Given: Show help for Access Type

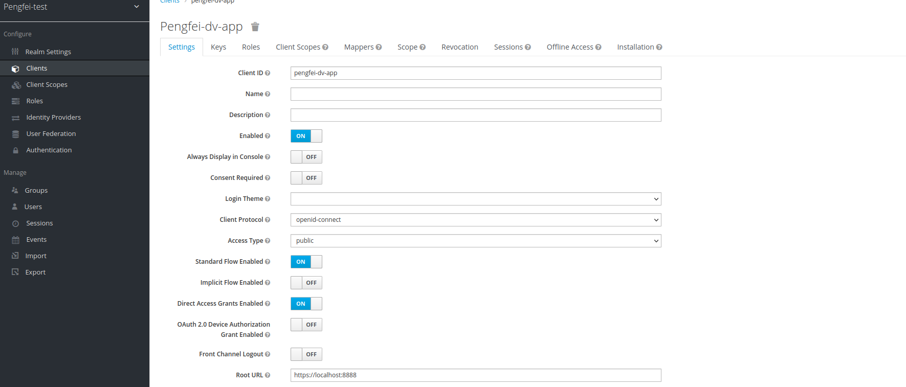Looking at the screenshot, I should coord(268,241).
